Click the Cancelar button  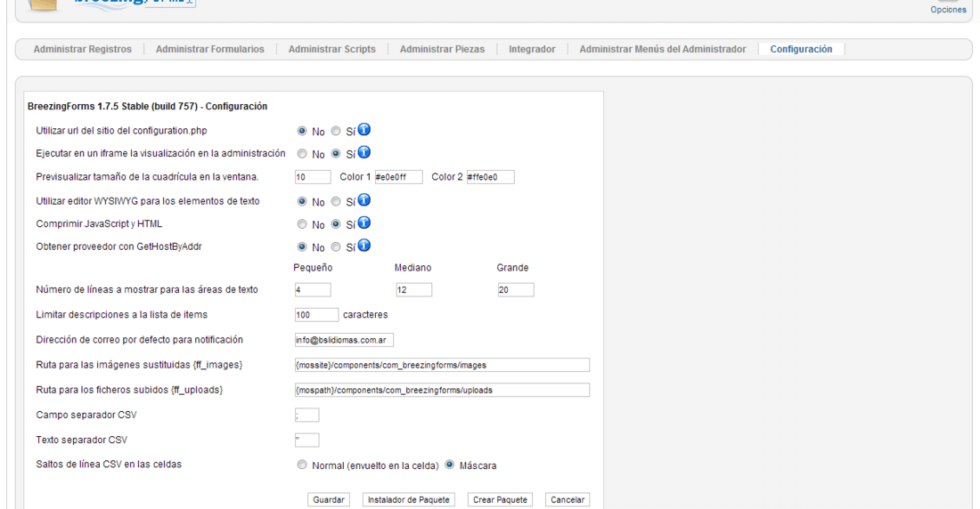568,499
